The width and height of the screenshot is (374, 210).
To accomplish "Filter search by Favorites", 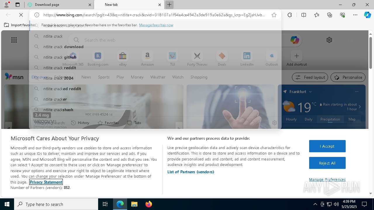I will pos(108,123).
